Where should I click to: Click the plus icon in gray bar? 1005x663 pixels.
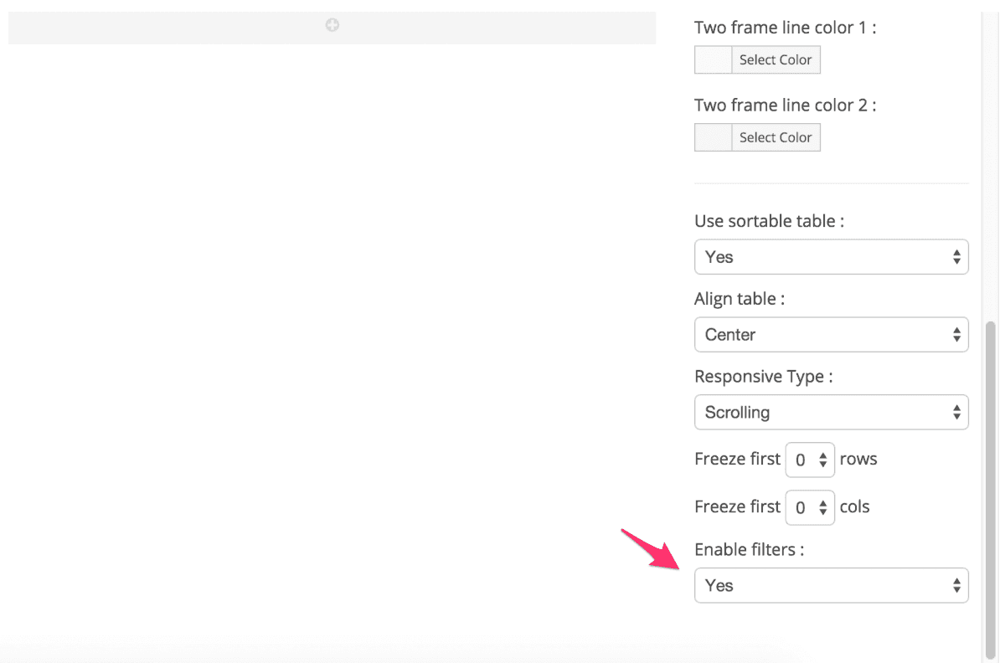tap(332, 26)
